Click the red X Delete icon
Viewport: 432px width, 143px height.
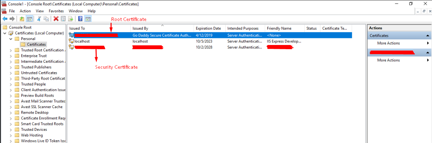coord(56,19)
